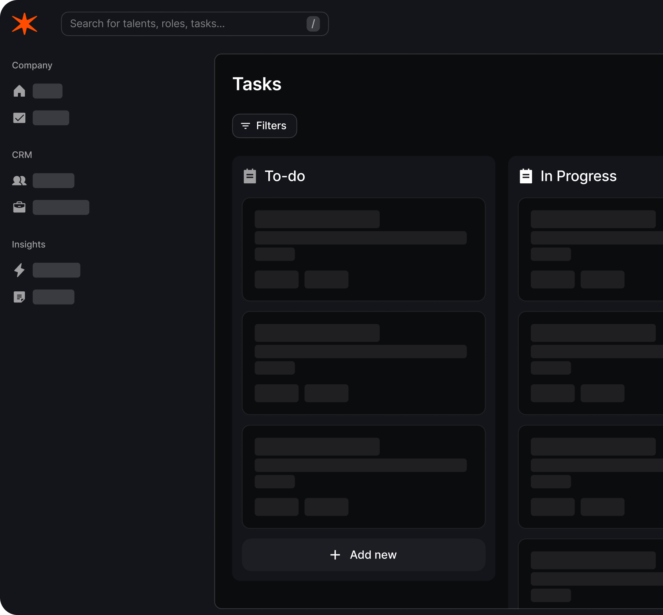Screen dimensions: 663x615
Task: Open the first To-do task card
Action: tap(363, 249)
